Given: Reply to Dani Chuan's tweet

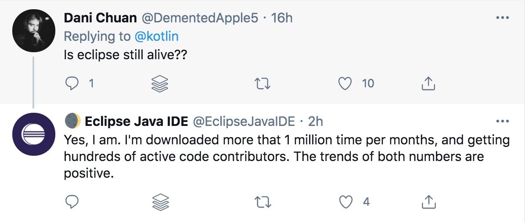Looking at the screenshot, I should [x=71, y=83].
